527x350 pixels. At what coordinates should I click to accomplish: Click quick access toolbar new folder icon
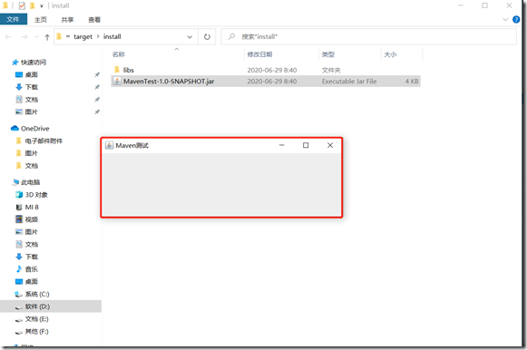tap(33, 5)
